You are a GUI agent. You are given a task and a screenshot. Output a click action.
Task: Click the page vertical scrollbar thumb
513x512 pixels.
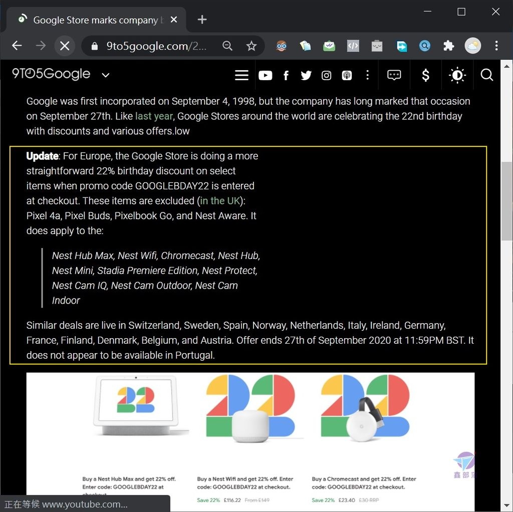506,201
